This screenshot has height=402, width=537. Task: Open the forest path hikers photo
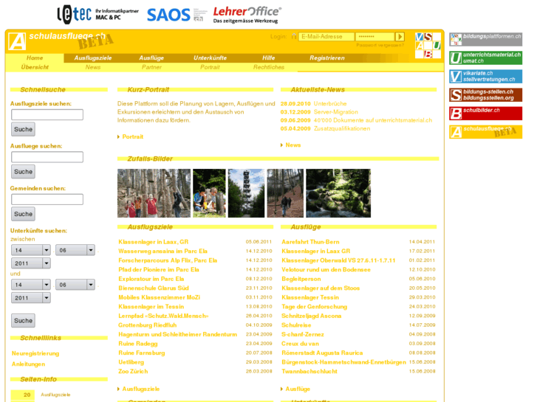285,193
